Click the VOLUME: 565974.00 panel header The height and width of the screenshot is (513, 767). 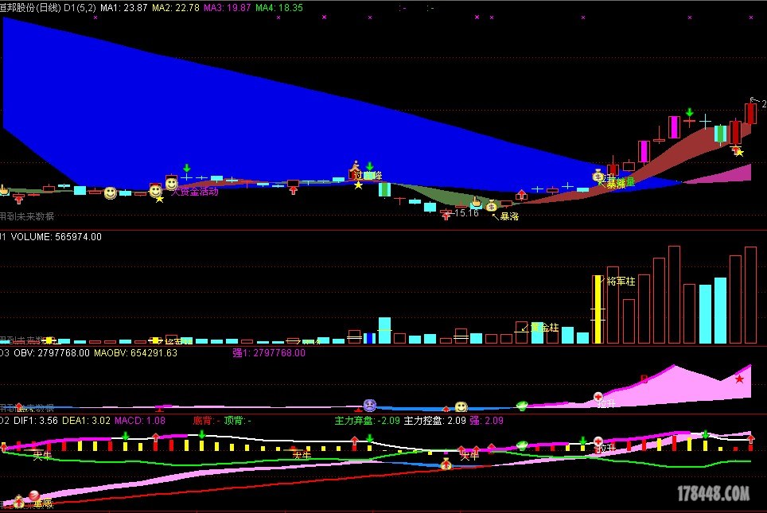click(56, 236)
